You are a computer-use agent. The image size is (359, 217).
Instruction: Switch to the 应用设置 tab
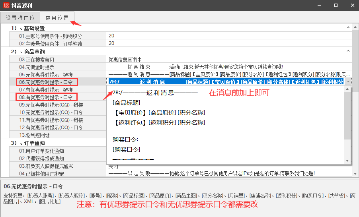click(57, 18)
